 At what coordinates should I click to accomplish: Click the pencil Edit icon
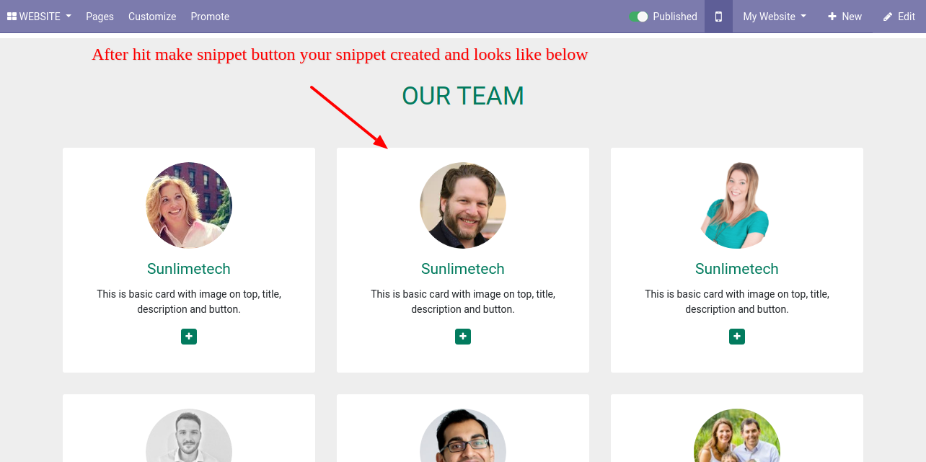888,17
